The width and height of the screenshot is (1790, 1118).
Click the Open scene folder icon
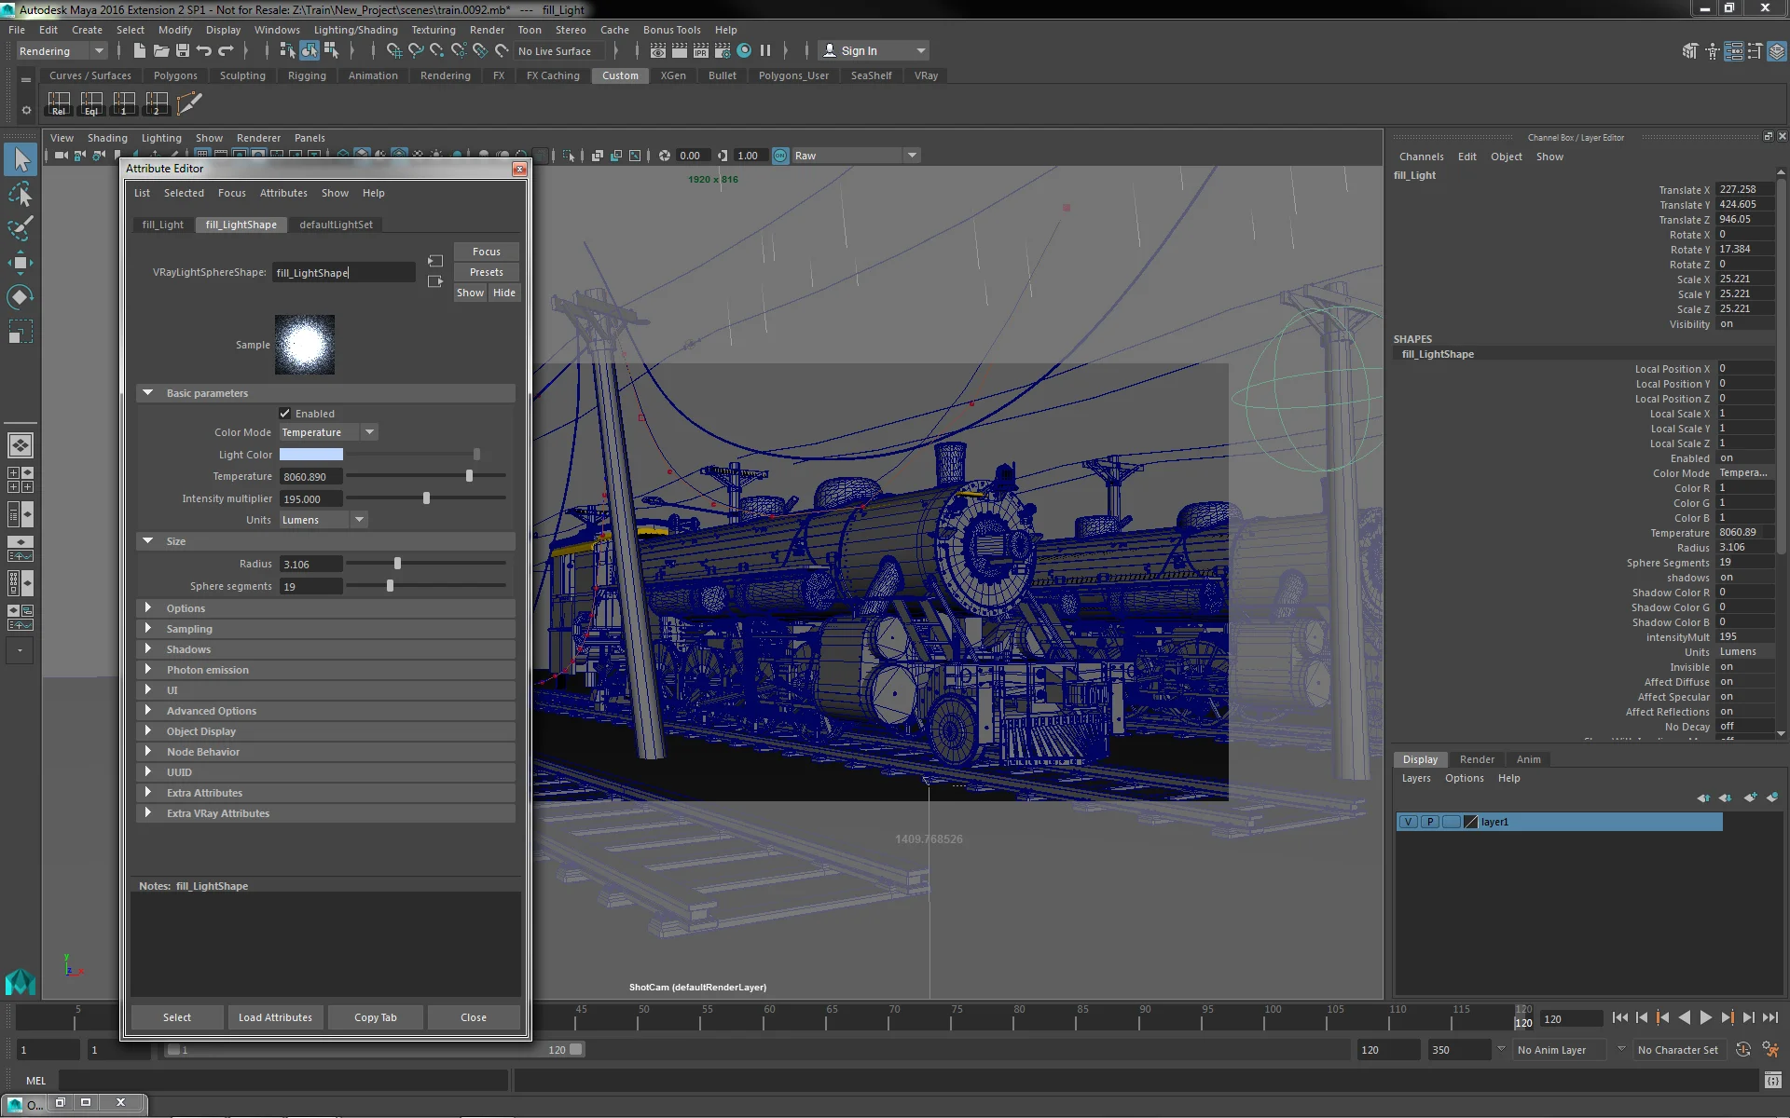point(161,51)
